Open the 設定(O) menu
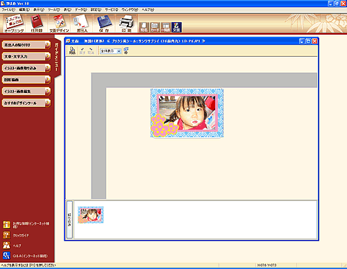The image size is (347, 269). [x=96, y=10]
